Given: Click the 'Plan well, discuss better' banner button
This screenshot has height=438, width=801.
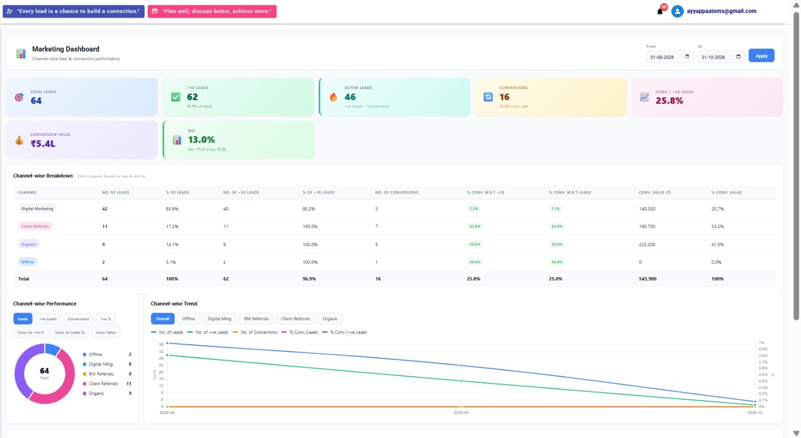Looking at the screenshot, I should (212, 11).
